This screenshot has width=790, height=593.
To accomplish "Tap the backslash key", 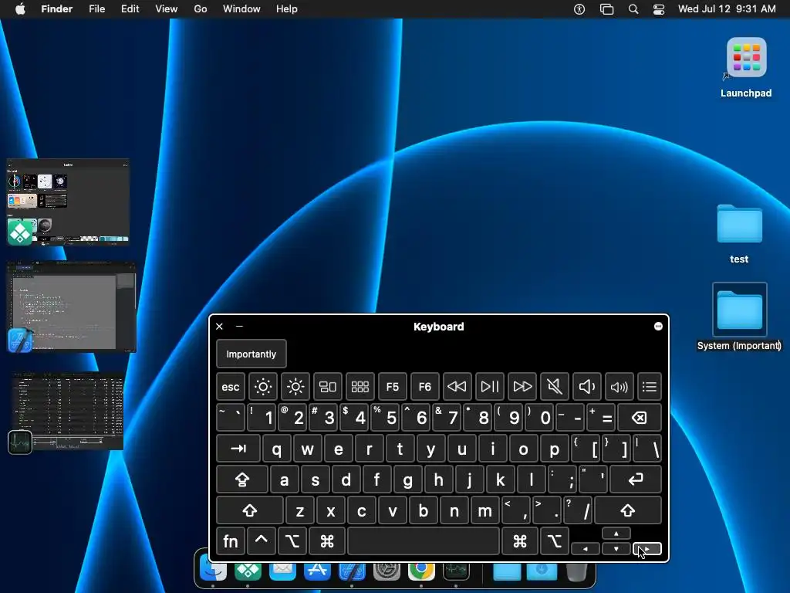I will click(647, 449).
